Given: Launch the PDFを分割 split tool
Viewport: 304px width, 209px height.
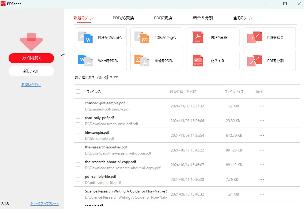Looking at the screenshot, I should 269,61.
